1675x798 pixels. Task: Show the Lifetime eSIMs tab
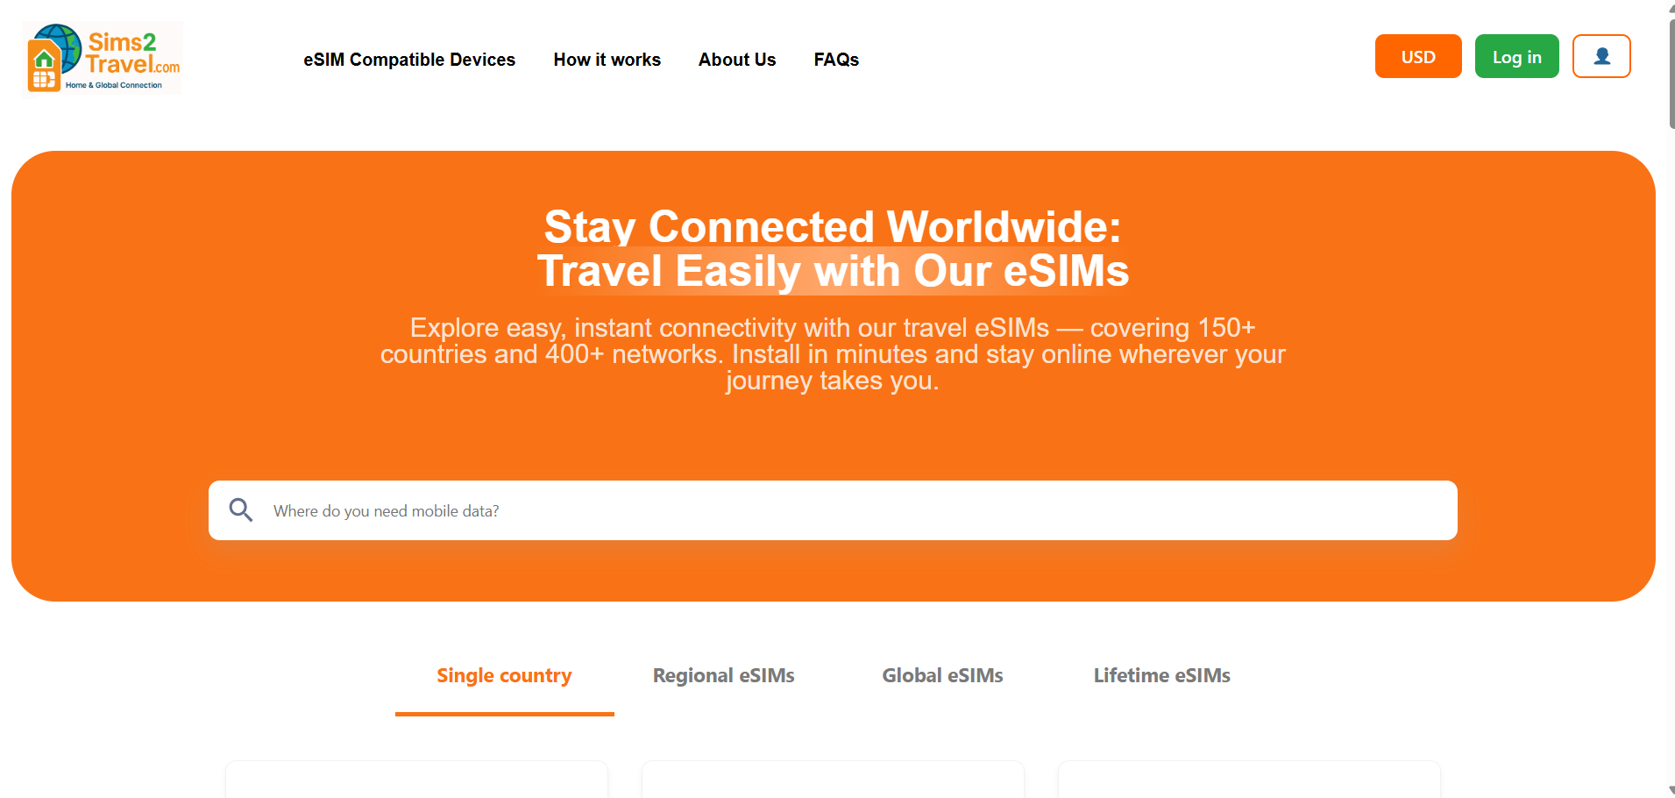coord(1161,675)
